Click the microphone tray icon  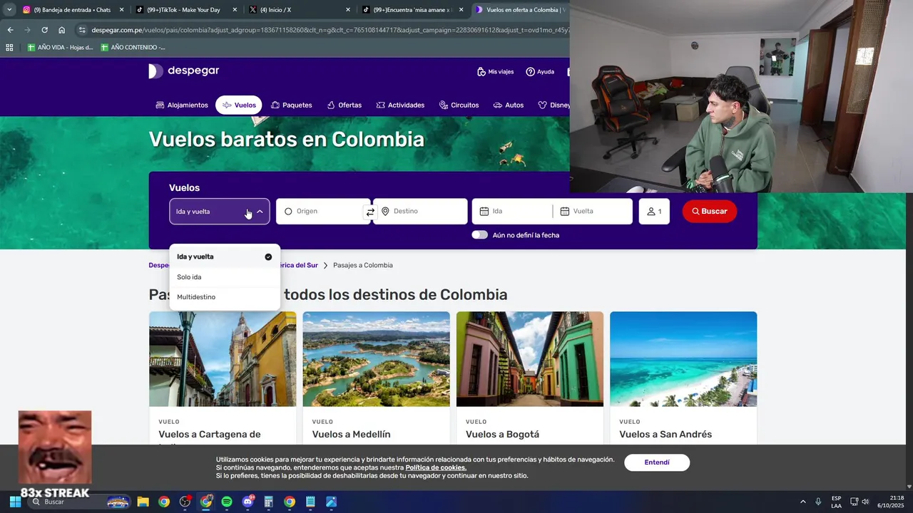click(818, 502)
